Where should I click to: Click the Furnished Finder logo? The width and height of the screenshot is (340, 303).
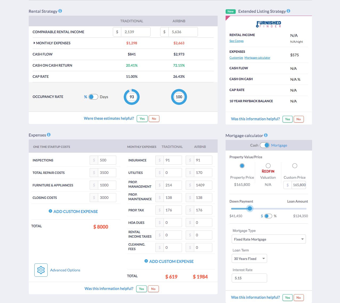[x=268, y=24]
